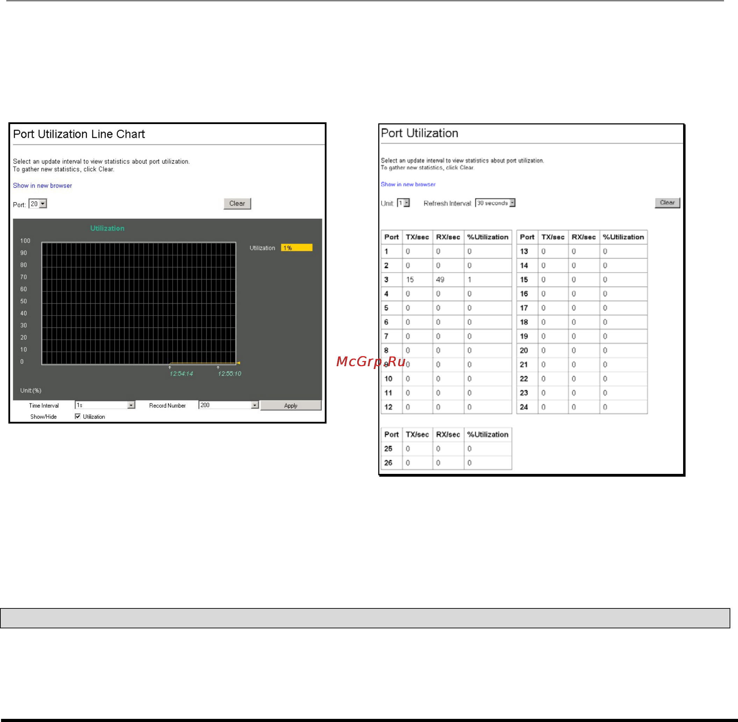
Task: Select port 10 row label
Action: point(388,378)
